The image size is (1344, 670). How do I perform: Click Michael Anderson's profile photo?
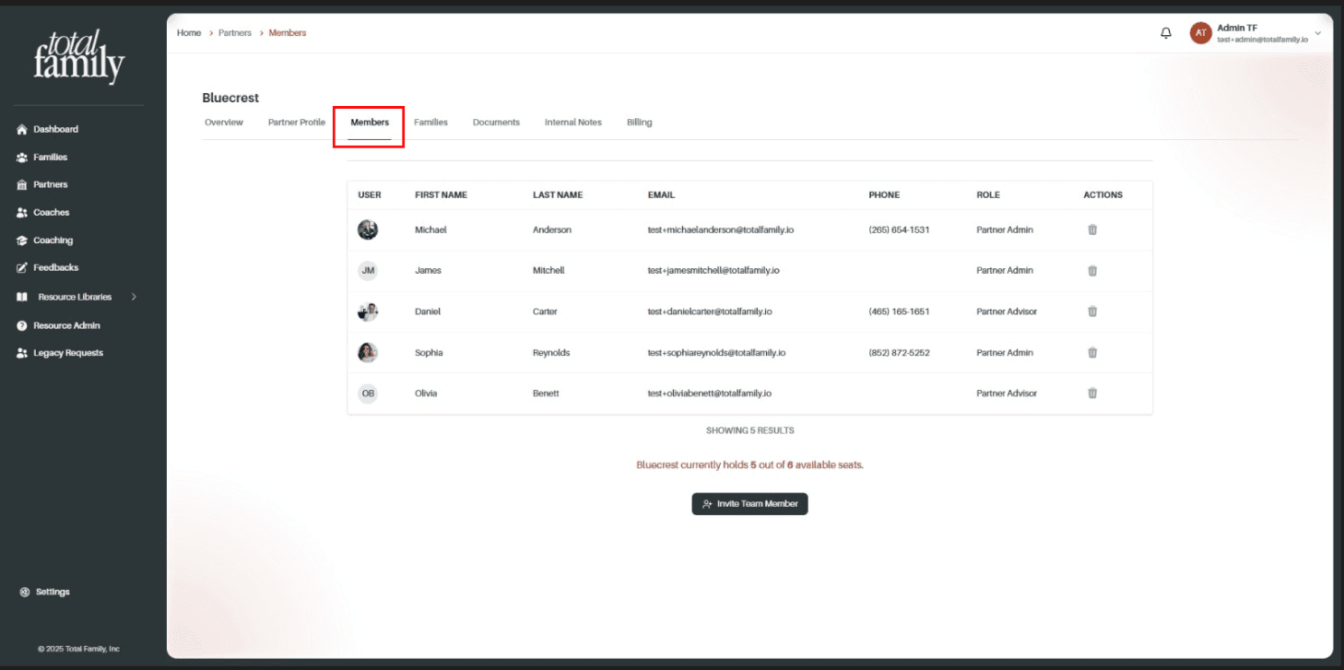(x=368, y=229)
